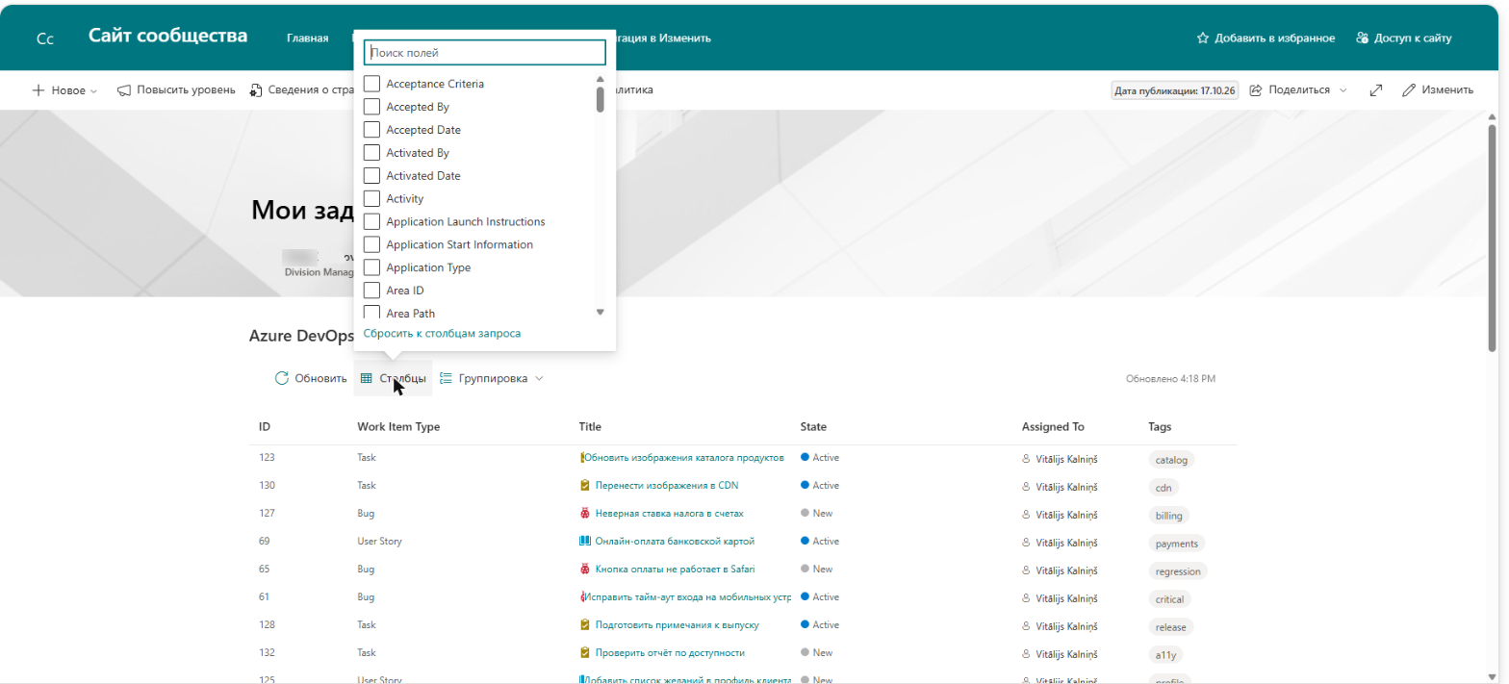Click the payments tag
1509x684 pixels.
point(1176,544)
